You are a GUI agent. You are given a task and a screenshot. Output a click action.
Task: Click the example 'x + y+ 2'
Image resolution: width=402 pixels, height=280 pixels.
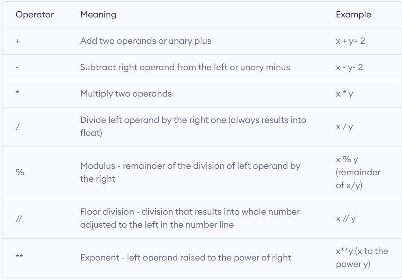click(x=350, y=41)
